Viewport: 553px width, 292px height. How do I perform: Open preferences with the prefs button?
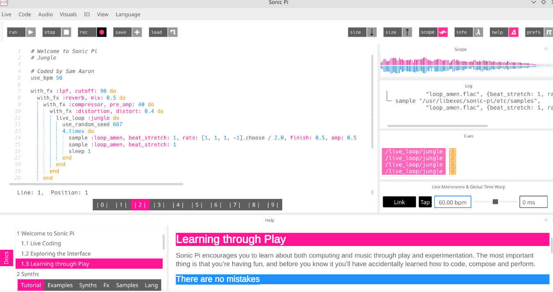click(539, 32)
